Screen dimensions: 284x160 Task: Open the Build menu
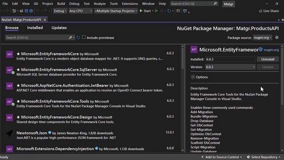(x=61, y=4)
